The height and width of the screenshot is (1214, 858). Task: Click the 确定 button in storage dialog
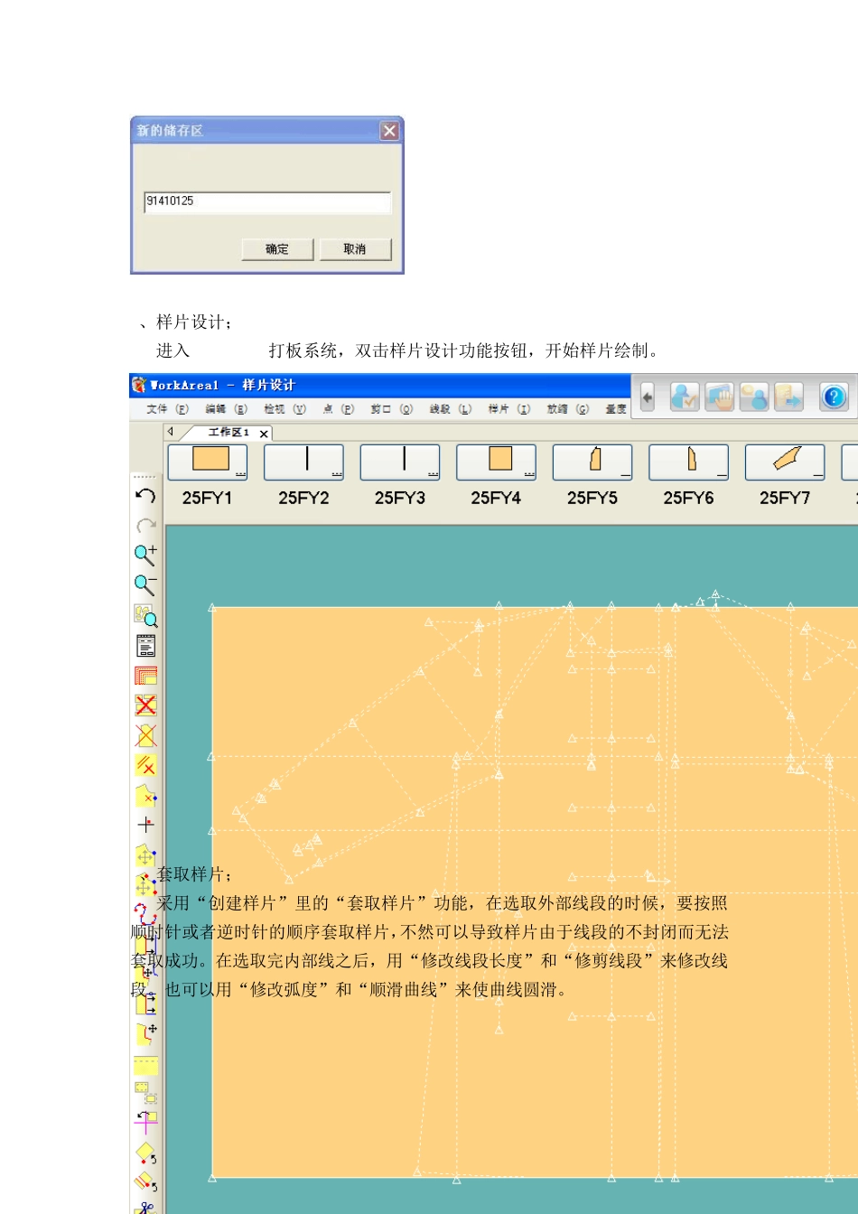(277, 249)
